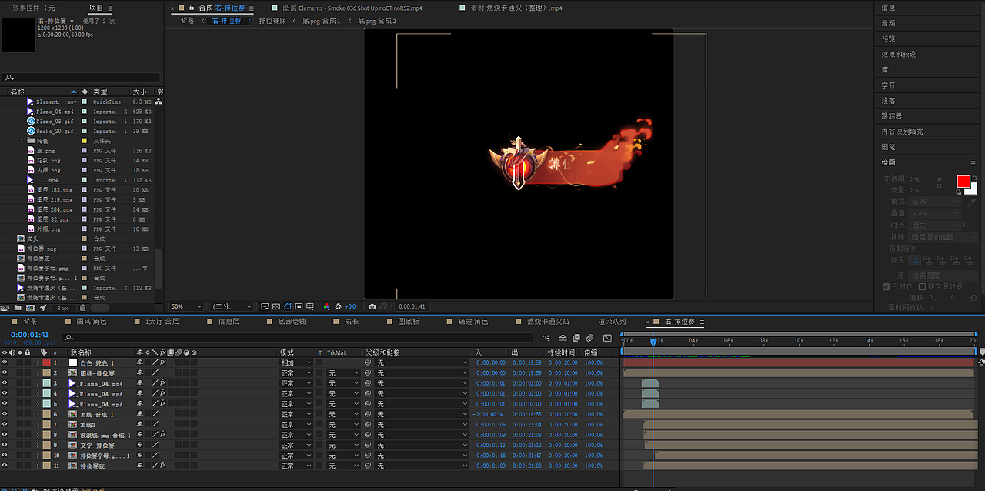Viewport: 985px width, 491px height.
Task: Click the red foreground color swatch
Action: tap(962, 181)
